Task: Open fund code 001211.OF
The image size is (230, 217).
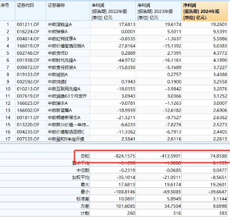Action: (x=28, y=25)
